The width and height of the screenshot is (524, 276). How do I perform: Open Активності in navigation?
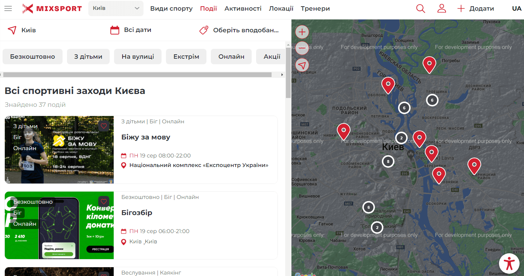[243, 8]
